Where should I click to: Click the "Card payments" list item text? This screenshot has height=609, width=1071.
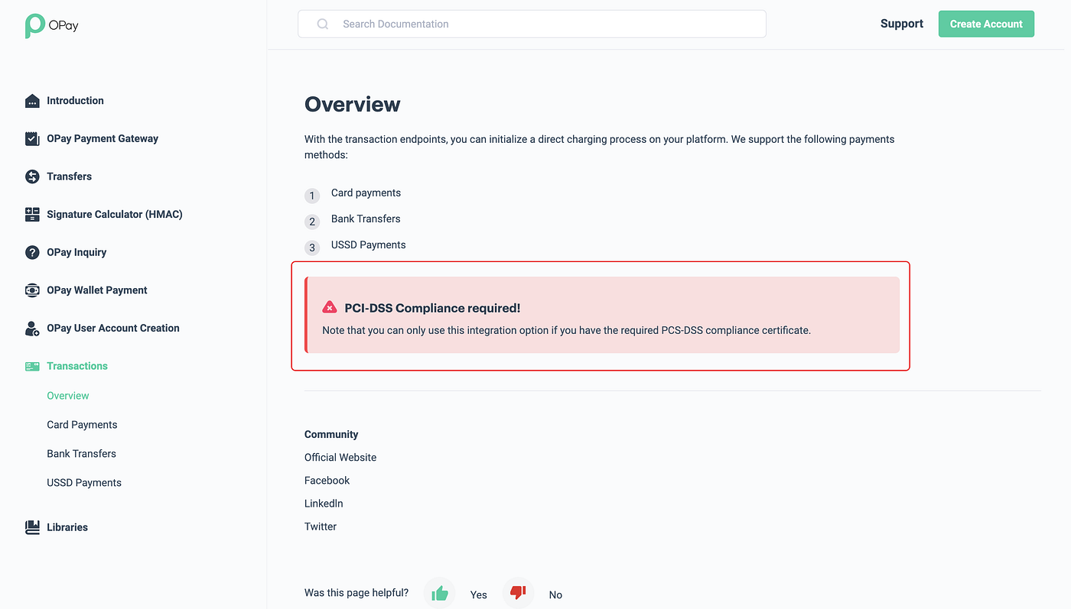click(366, 193)
